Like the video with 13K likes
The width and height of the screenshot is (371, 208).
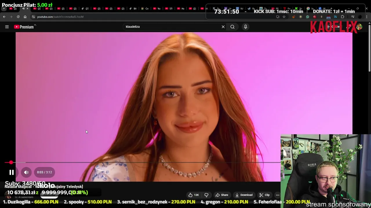coord(193,195)
